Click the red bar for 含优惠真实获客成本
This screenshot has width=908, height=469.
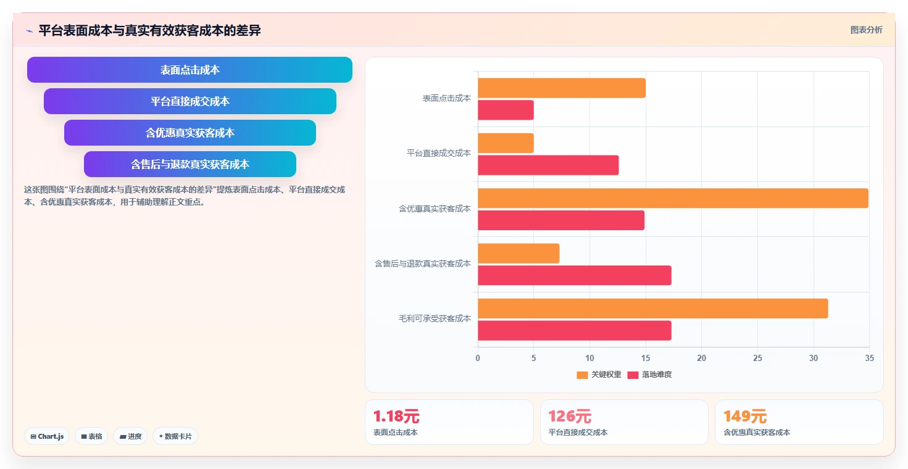click(x=561, y=220)
